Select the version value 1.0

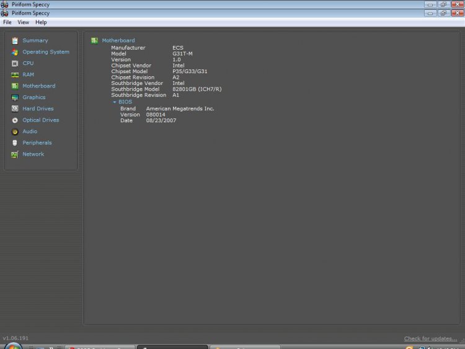[x=177, y=60]
